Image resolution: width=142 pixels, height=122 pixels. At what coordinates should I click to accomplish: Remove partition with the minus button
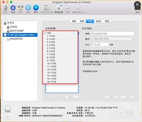(51, 97)
